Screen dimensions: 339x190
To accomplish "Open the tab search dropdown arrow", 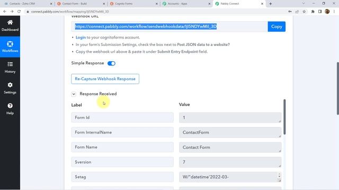I will 304,4.
